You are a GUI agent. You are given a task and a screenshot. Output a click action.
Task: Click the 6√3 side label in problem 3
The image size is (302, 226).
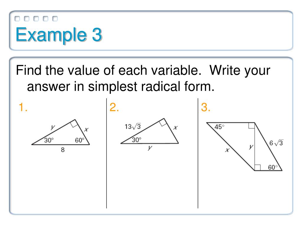pyautogui.click(x=276, y=143)
